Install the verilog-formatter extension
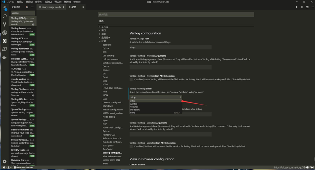Screen dimensions: 315x170 click(32, 55)
